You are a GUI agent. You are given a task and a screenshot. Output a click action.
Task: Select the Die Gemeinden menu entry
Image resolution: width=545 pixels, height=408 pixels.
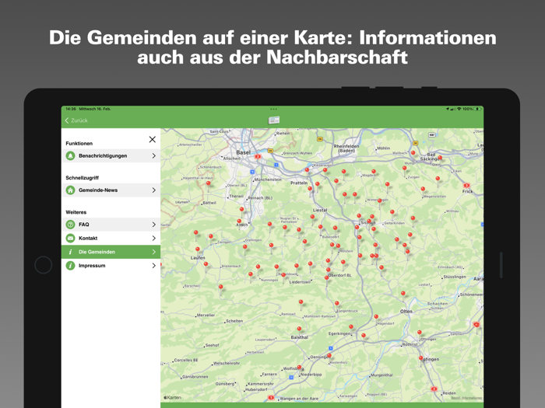tap(111, 252)
